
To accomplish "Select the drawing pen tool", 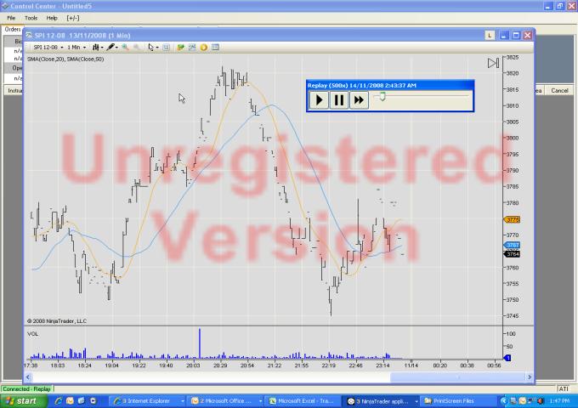I will point(110,48).
